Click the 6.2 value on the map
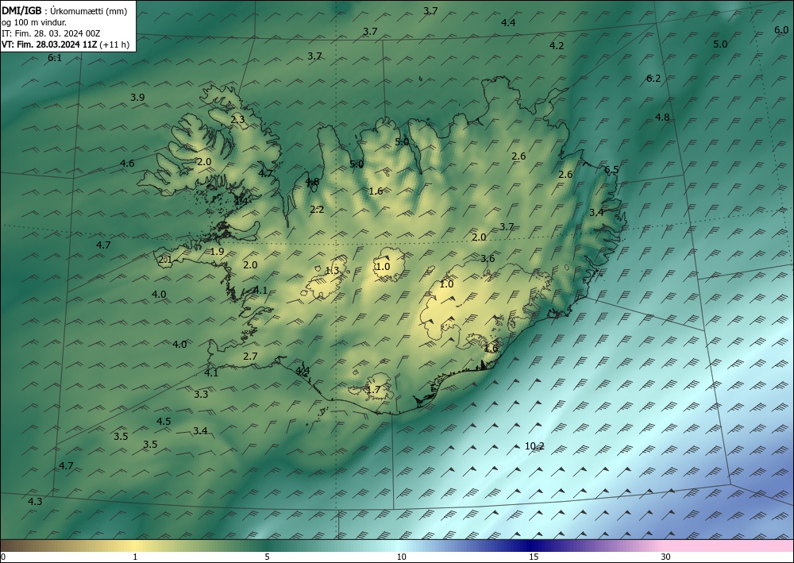Screen dimensions: 794x563 coord(653,79)
